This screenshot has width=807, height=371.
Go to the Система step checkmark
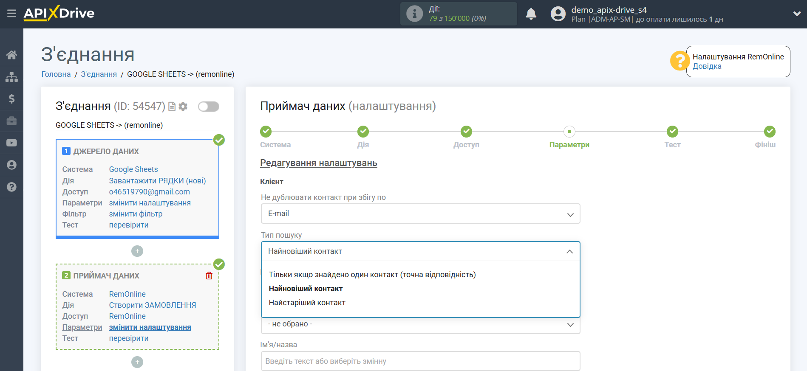click(x=266, y=132)
